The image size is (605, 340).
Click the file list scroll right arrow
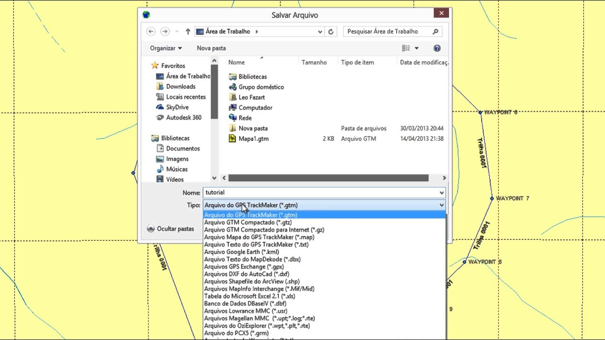click(444, 178)
